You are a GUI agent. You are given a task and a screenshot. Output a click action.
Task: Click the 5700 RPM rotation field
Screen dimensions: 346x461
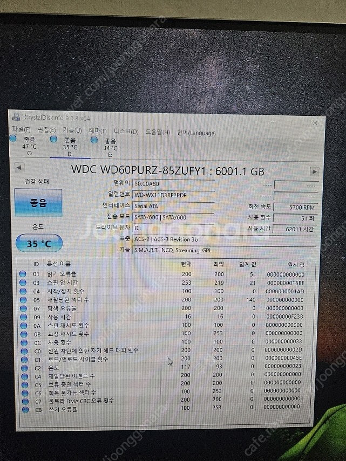(295, 207)
